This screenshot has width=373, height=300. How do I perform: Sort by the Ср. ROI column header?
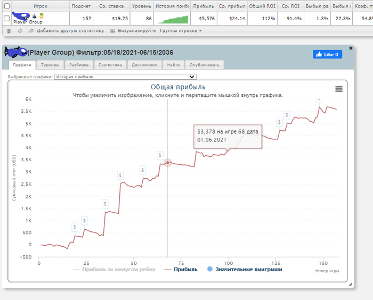point(290,6)
